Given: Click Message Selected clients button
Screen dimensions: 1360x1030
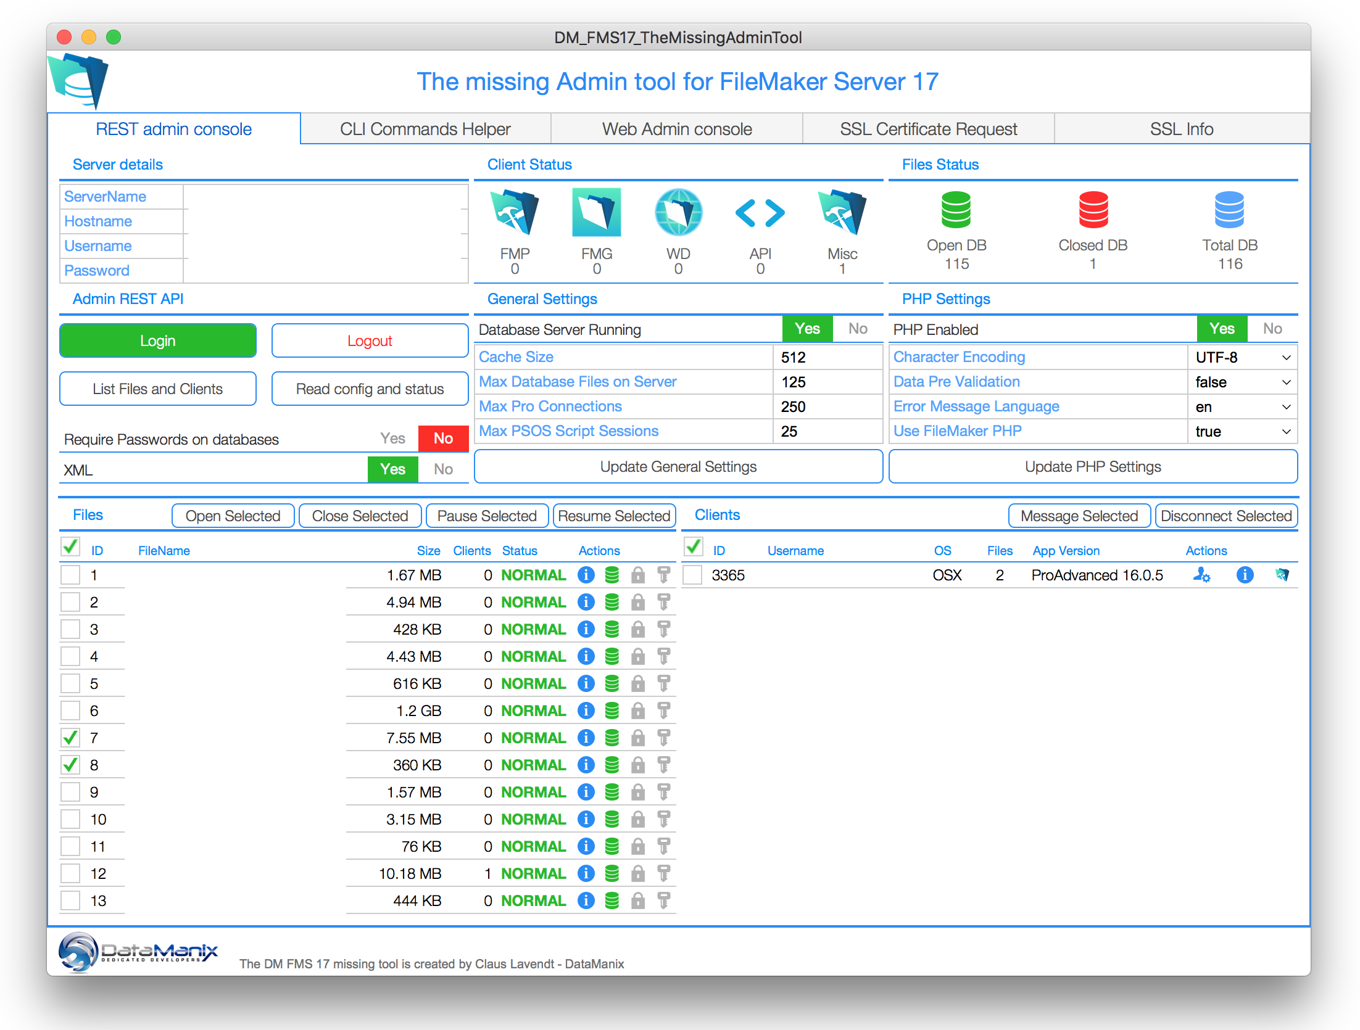Looking at the screenshot, I should (x=1079, y=516).
